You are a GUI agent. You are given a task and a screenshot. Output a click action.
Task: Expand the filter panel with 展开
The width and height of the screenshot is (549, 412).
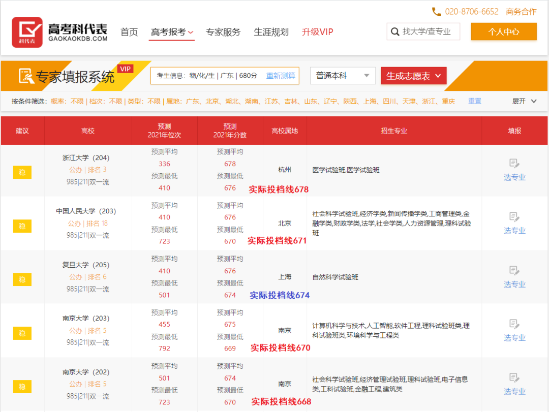tap(524, 101)
